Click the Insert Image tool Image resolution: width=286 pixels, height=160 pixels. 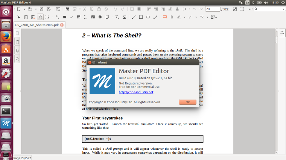pyautogui.click(x=125, y=17)
